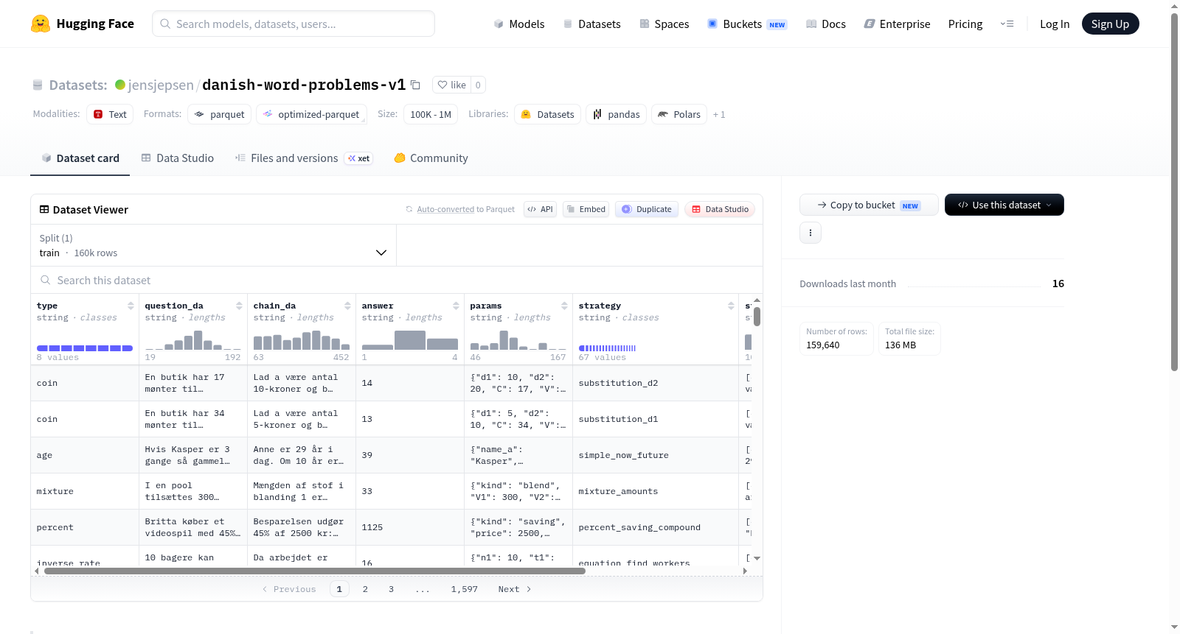Open the expanded navigation menu icon
This screenshot has width=1180, height=634.
(1007, 24)
